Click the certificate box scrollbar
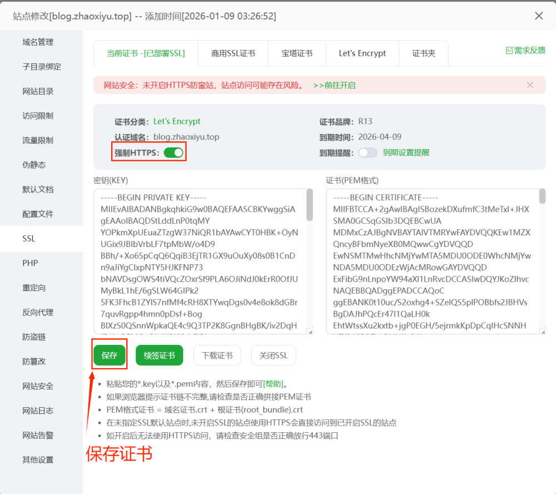556x494 pixels. pos(542,196)
